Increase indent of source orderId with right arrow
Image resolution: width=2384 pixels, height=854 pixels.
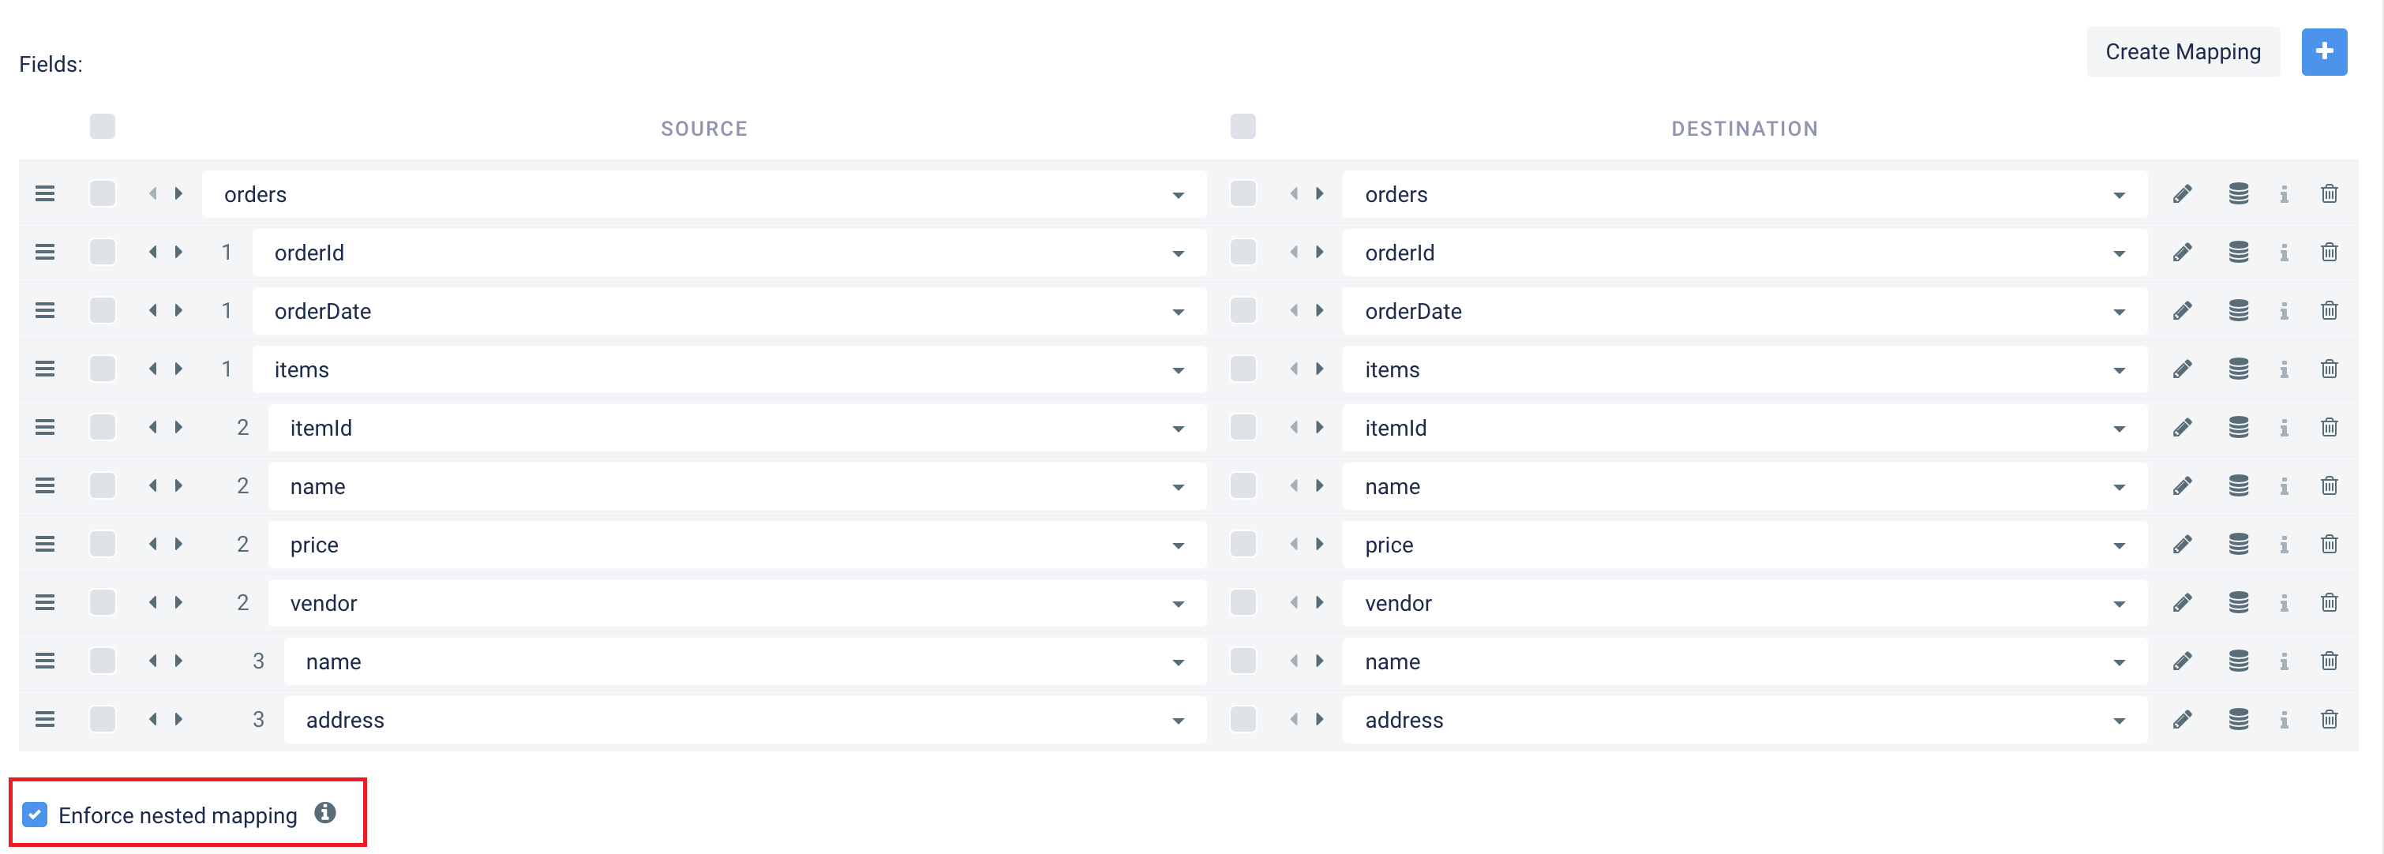pos(179,253)
